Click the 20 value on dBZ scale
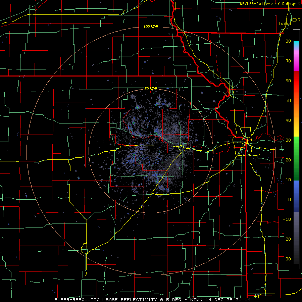 pyautogui.click(x=288, y=160)
